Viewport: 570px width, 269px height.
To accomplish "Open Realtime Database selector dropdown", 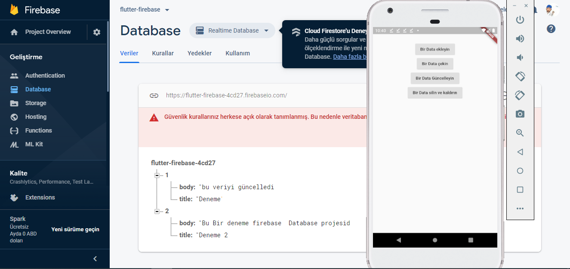I will pyautogui.click(x=232, y=30).
